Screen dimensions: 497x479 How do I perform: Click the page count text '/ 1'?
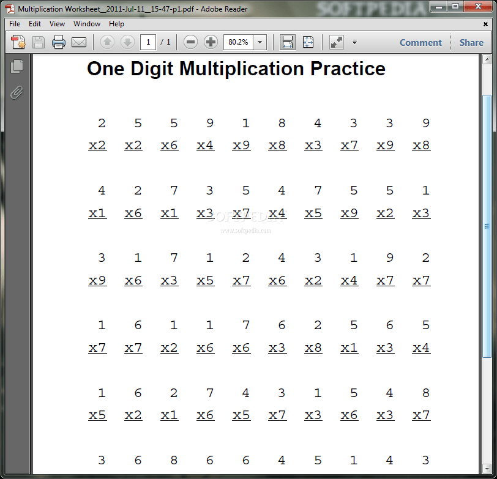pyautogui.click(x=165, y=42)
